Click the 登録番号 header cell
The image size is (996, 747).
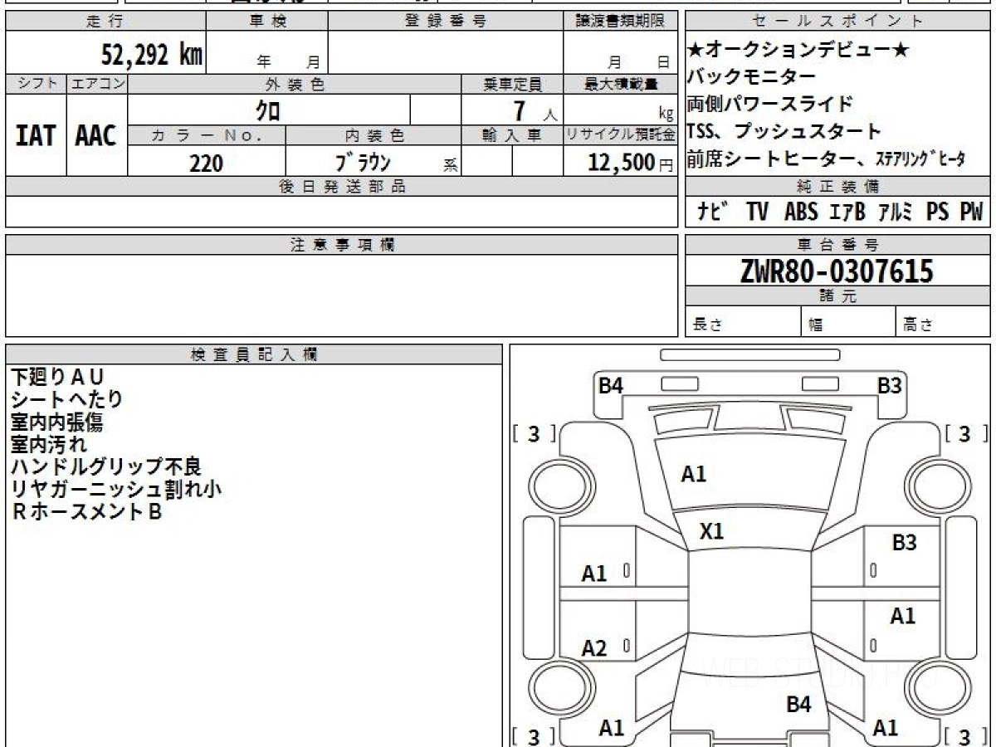pyautogui.click(x=446, y=22)
